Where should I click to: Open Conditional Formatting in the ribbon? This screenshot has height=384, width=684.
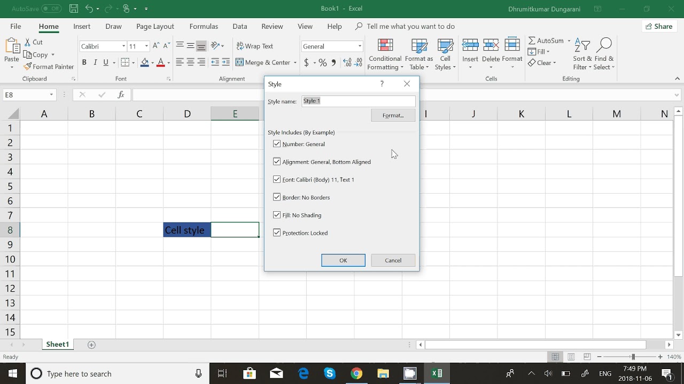(385, 54)
